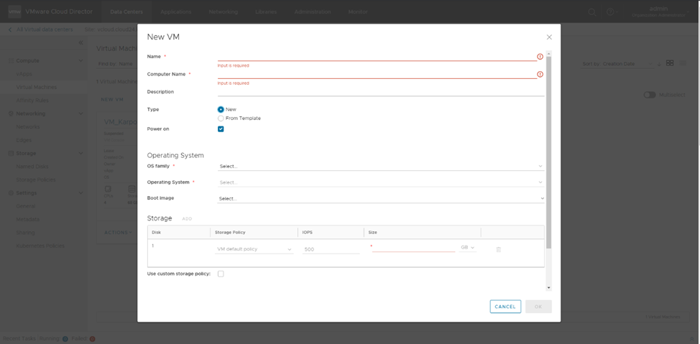Expand the Boot image dropdown

380,198
